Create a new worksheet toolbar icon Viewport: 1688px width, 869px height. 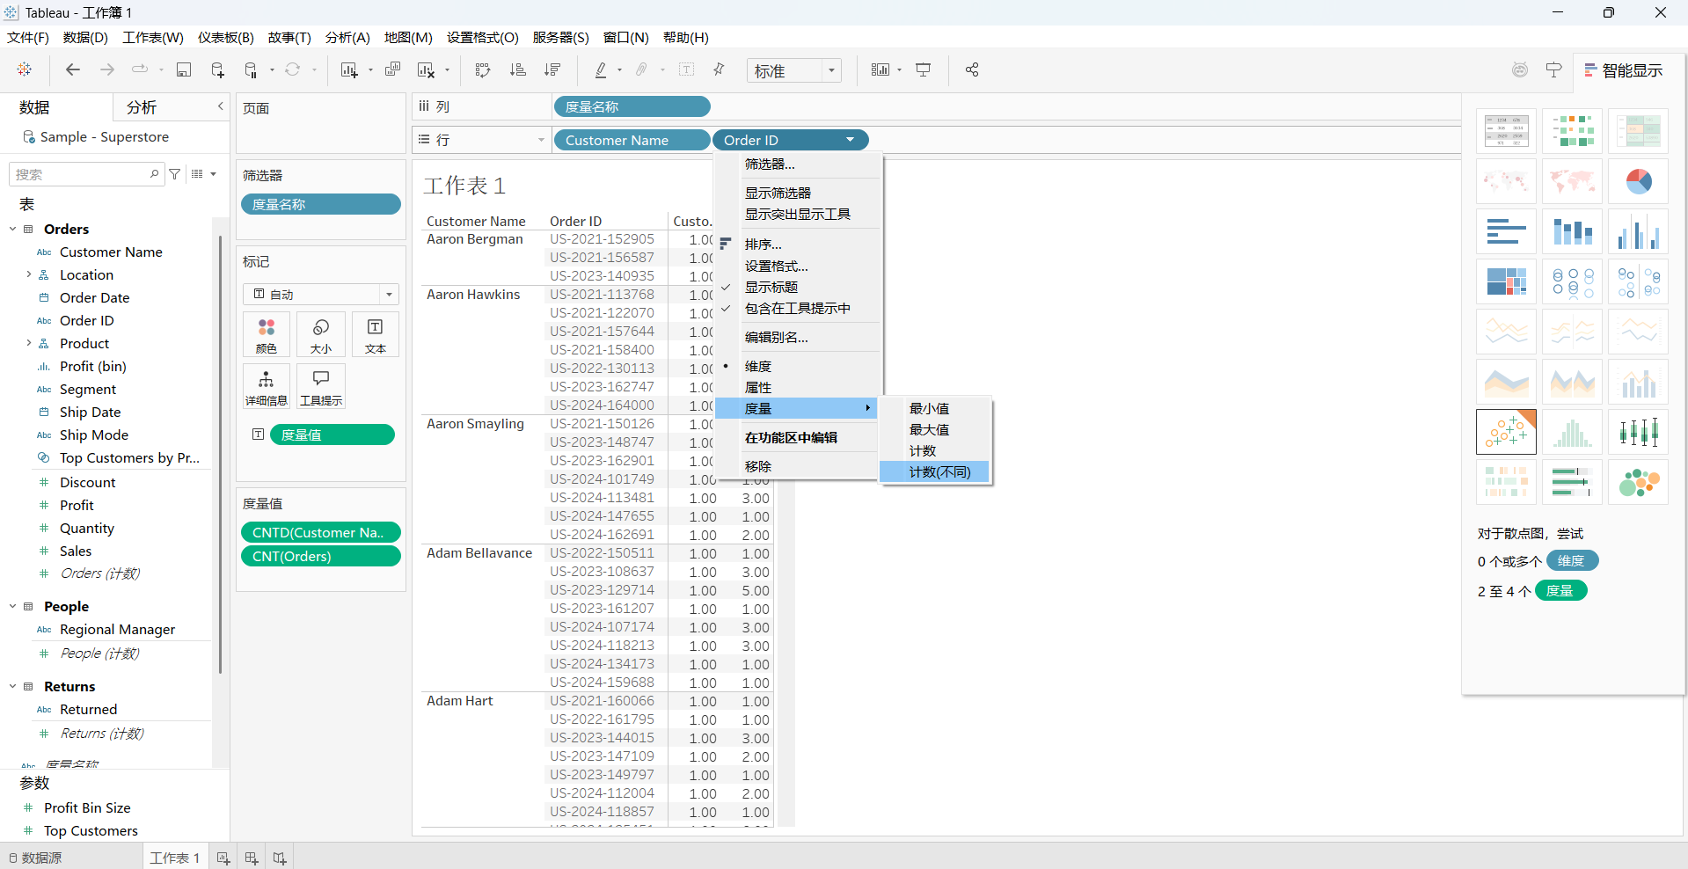[x=349, y=69]
